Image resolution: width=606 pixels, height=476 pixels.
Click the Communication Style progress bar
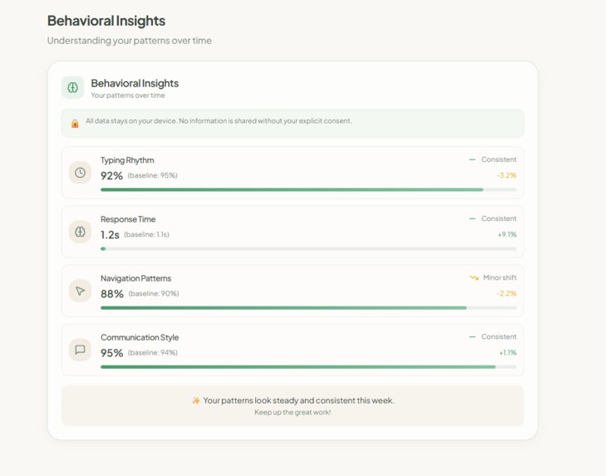(x=308, y=366)
